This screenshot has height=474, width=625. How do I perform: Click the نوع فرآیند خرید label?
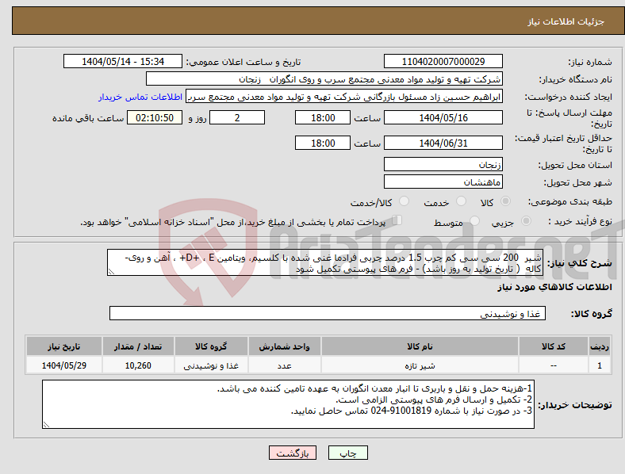pos(580,221)
